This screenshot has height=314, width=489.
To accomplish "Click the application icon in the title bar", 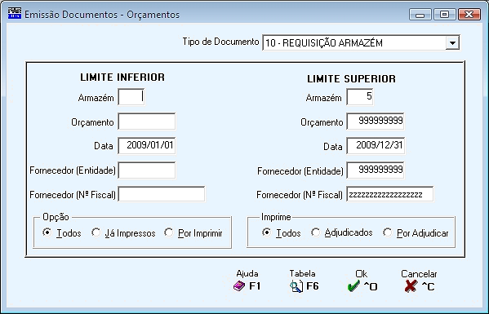I will click(15, 13).
